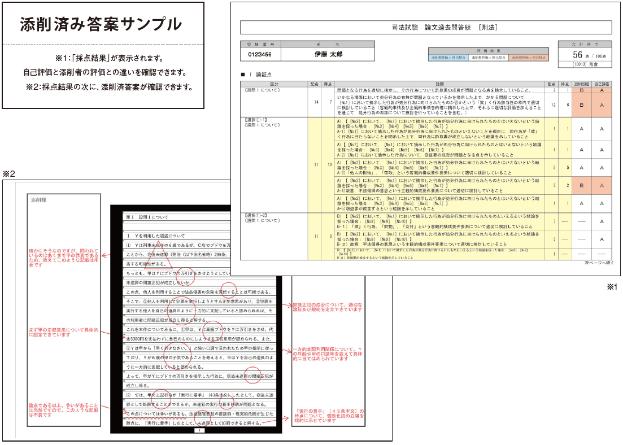Click the 次ページへ続く text
Image resolution: width=623 pixels, height=445 pixels.
click(598, 263)
